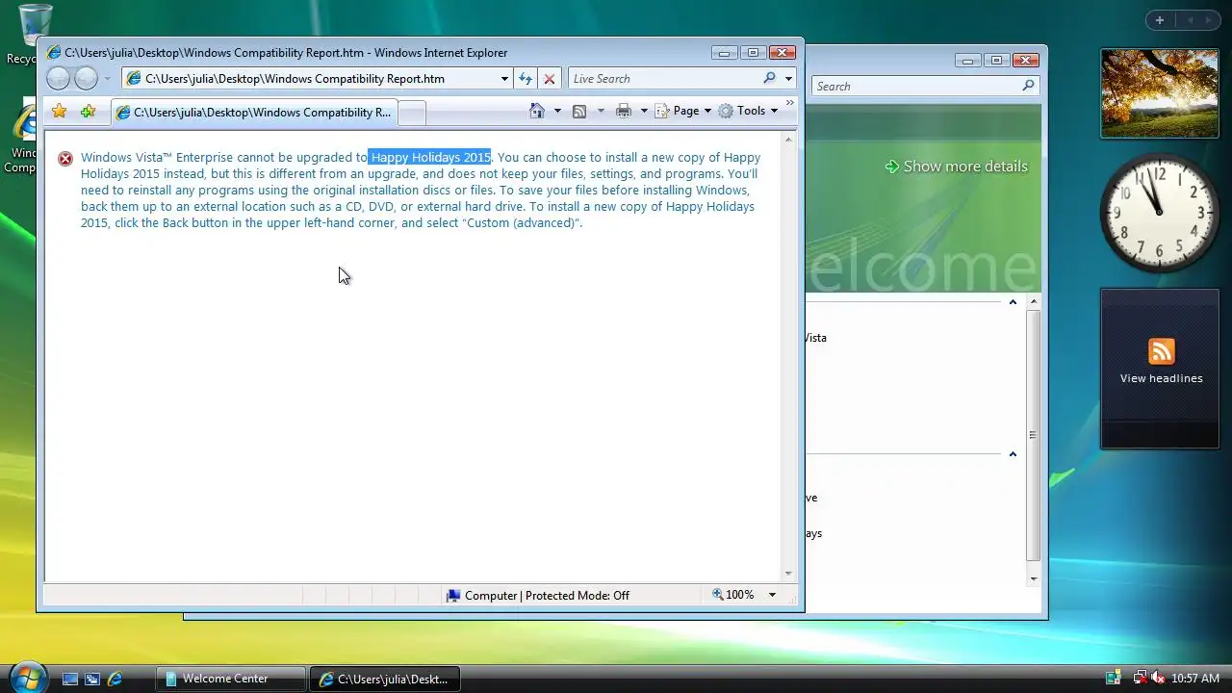The height and width of the screenshot is (693, 1232).
Task: Click the Welcome Center search magnifier icon
Action: pyautogui.click(x=1028, y=86)
